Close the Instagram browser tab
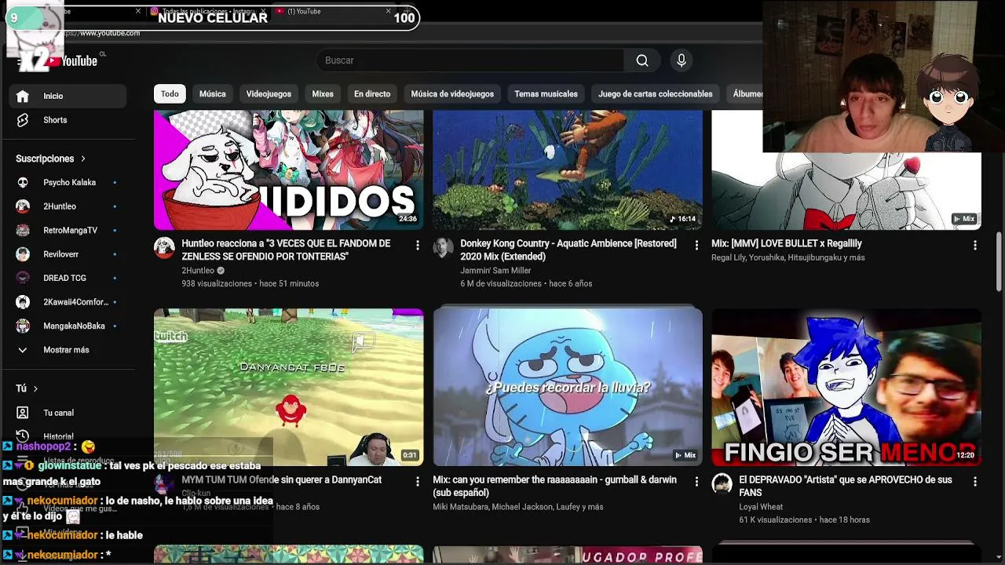 click(x=263, y=11)
